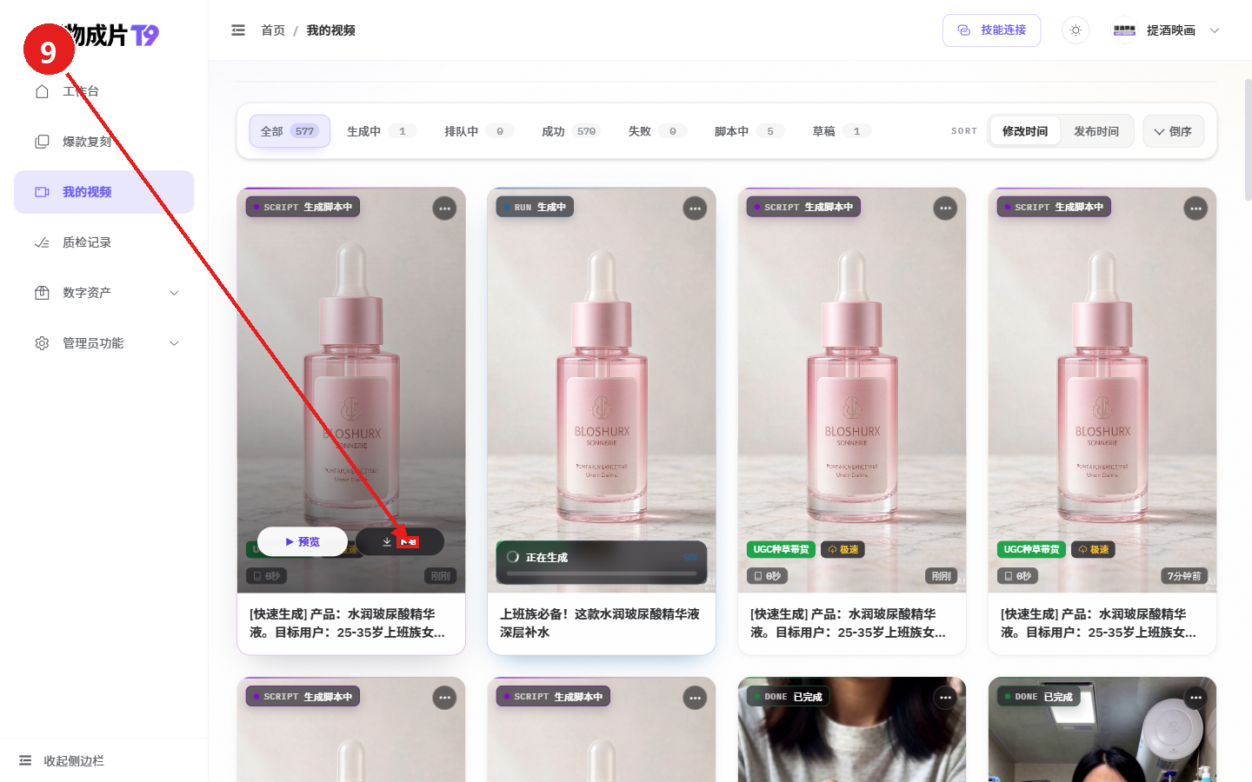Open video titled 上班族必备！这款水润玻尿酸精华液
Viewport: 1252px width, 782px height.
click(600, 623)
